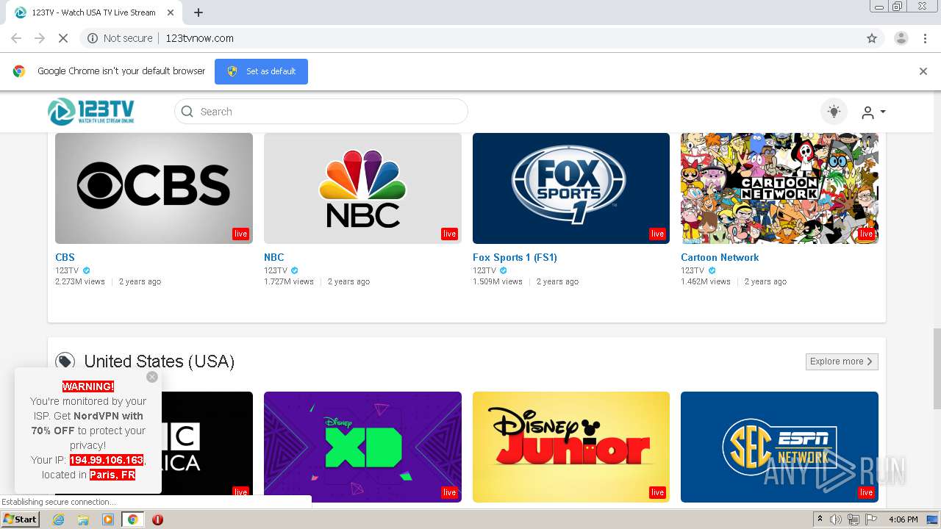Screen dimensions: 941x529
Task: Click live badge on Fox Sports 1
Action: pos(657,234)
